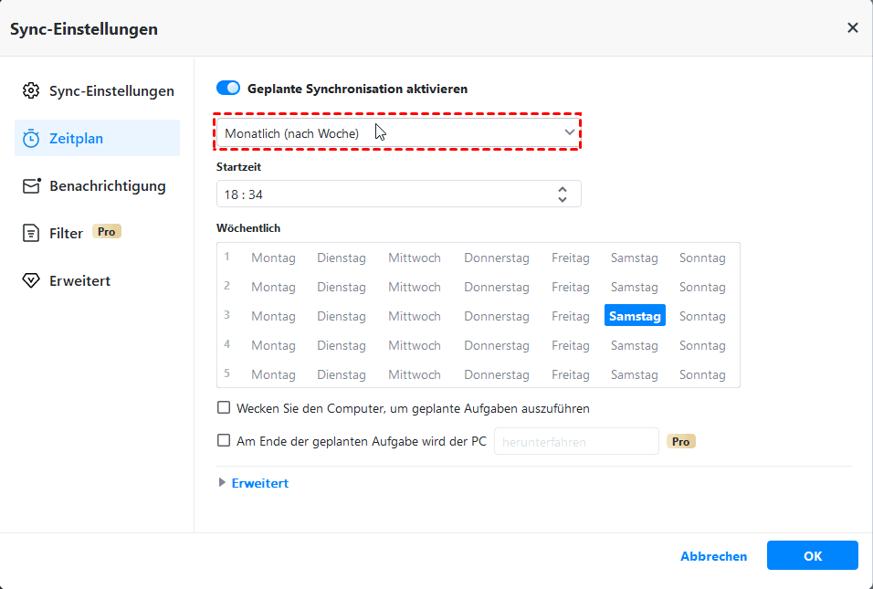Open the herunterfahren action dropdown
873x589 pixels.
(576, 442)
